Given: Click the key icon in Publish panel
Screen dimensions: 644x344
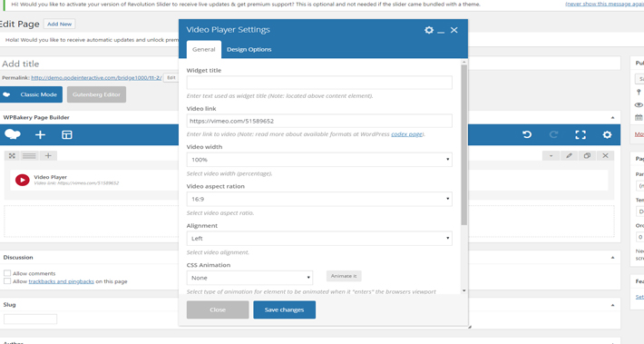Looking at the screenshot, I should pyautogui.click(x=639, y=92).
